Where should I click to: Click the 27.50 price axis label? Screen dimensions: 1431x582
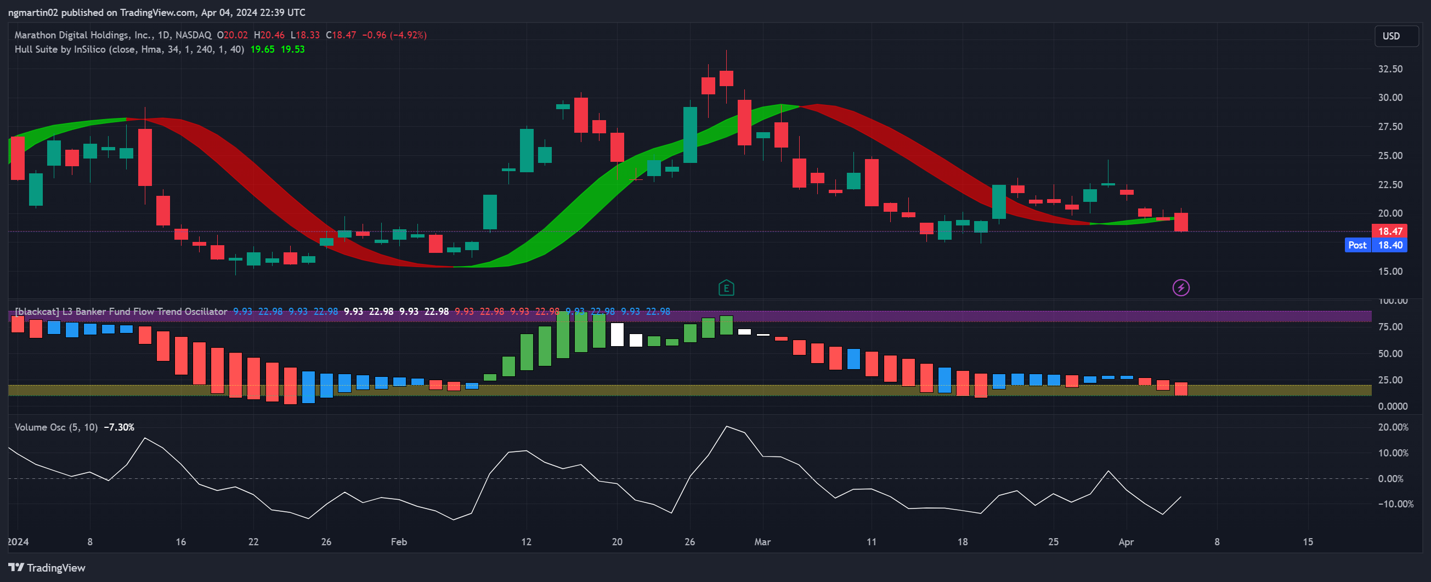click(x=1390, y=127)
